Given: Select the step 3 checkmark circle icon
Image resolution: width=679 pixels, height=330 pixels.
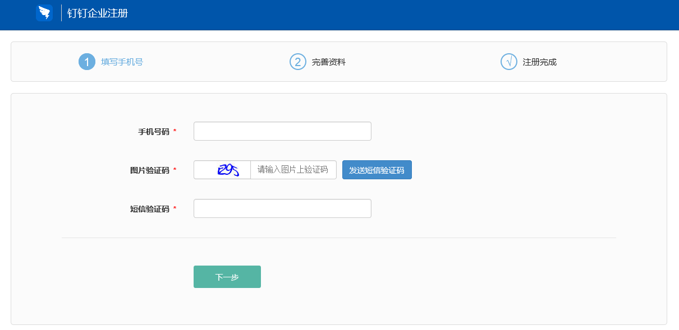Looking at the screenshot, I should 509,62.
